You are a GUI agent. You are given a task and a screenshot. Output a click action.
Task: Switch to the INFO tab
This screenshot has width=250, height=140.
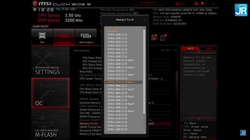[x=209, y=48]
